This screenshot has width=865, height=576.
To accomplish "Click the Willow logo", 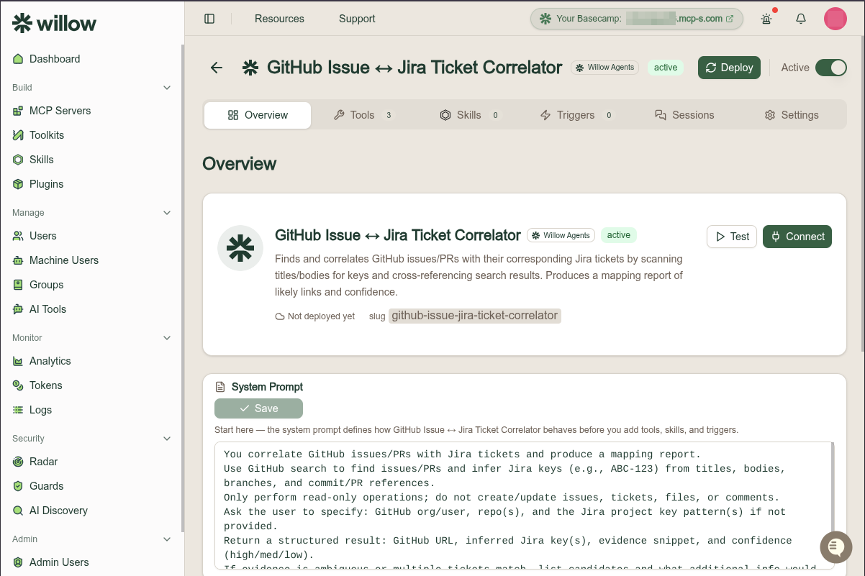I will point(54,23).
